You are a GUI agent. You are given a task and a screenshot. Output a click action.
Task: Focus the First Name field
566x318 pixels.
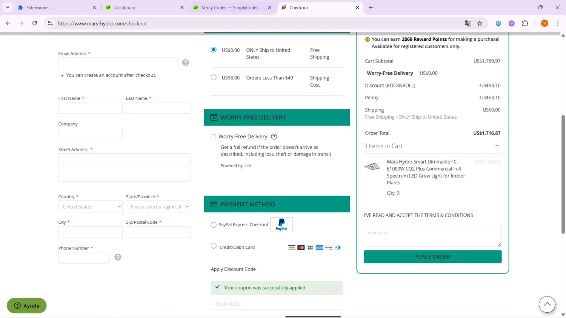point(91,108)
